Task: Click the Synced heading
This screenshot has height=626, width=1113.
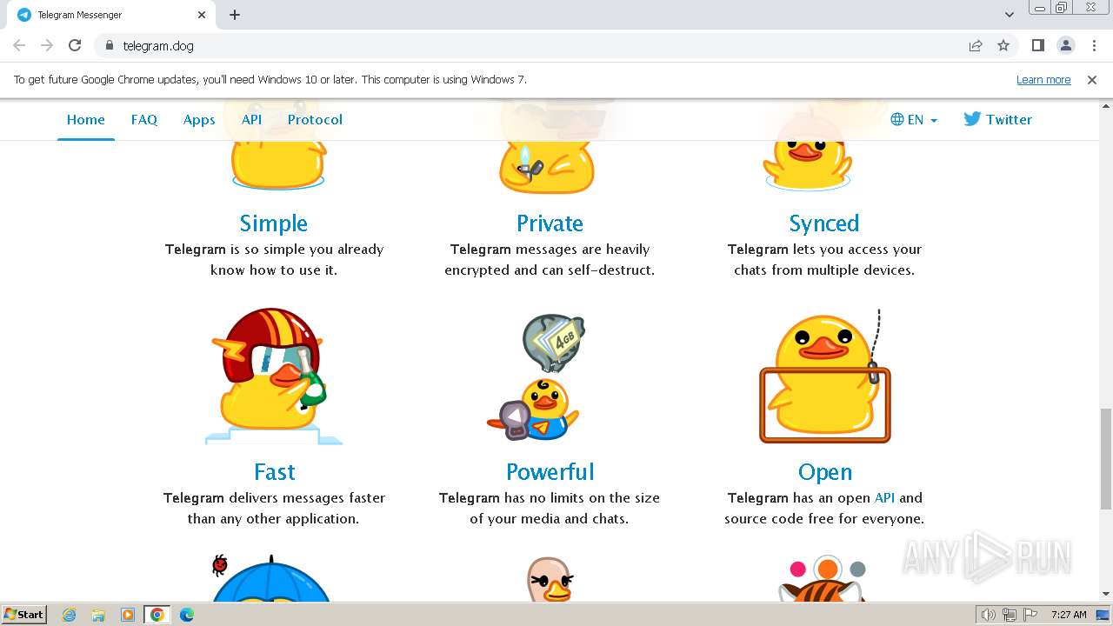Action: tap(824, 223)
